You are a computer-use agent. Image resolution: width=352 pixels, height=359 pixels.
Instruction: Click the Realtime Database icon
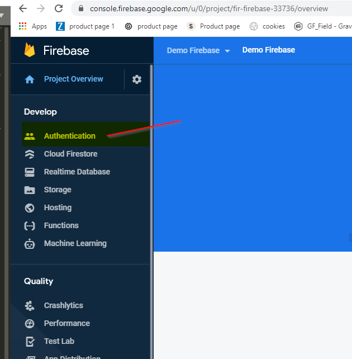pyautogui.click(x=30, y=172)
